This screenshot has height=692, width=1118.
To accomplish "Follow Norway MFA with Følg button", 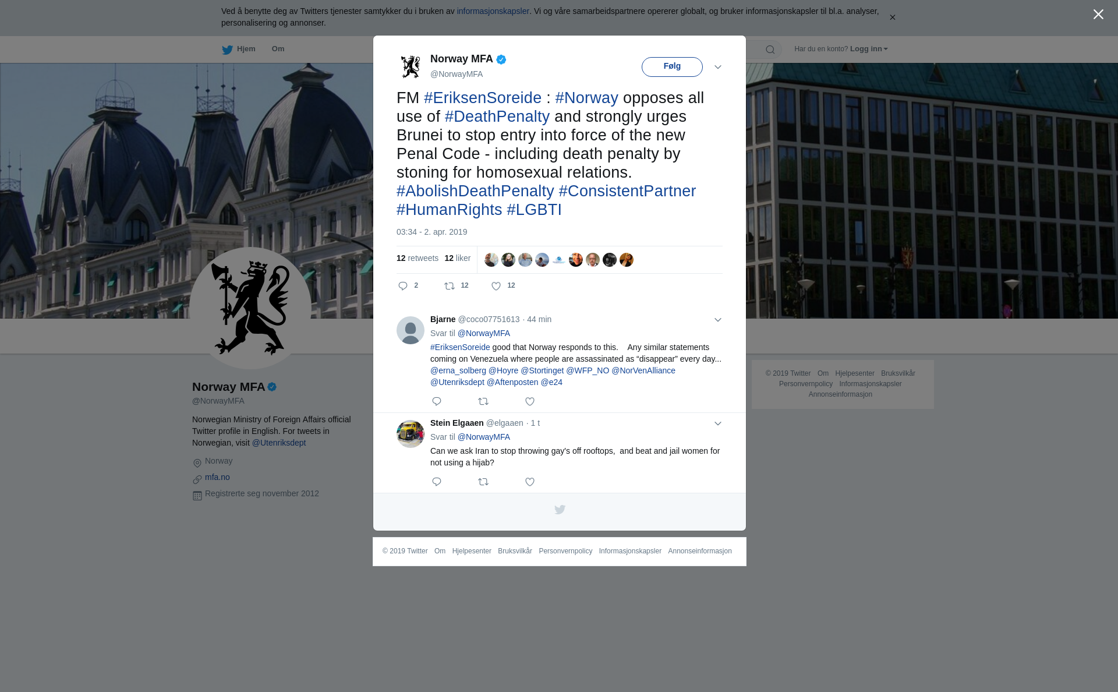I will [672, 66].
